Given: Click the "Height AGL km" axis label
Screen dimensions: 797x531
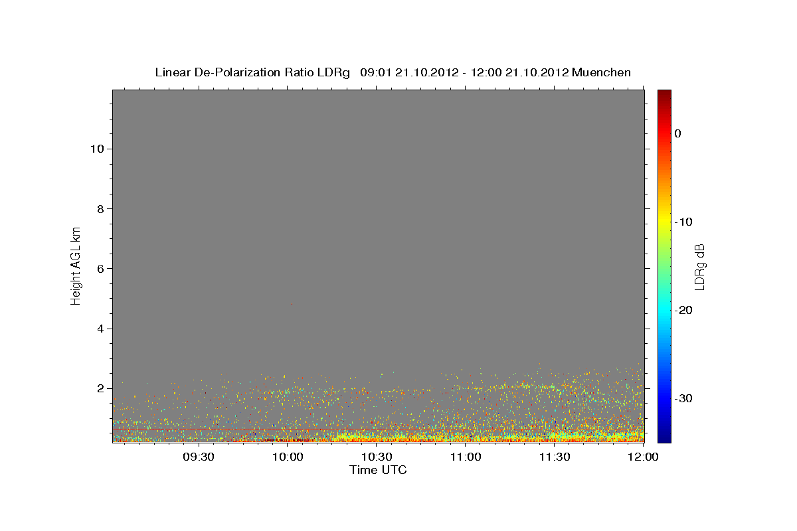Looking at the screenshot, I should pos(76,265).
